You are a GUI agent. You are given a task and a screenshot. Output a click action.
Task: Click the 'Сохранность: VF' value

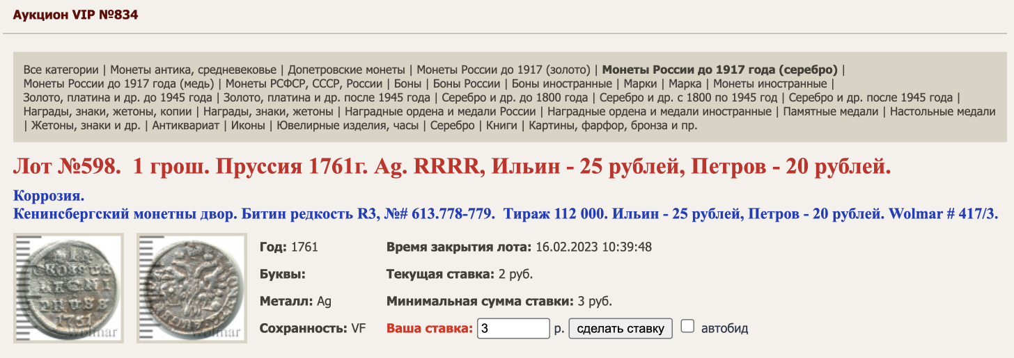(312, 328)
